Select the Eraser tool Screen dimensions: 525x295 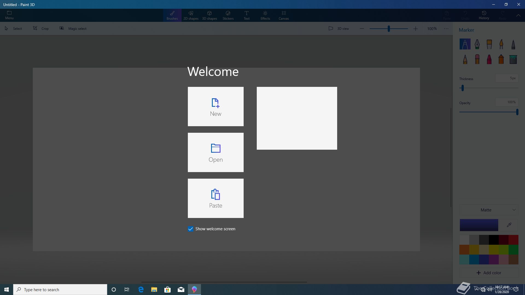coord(477,59)
